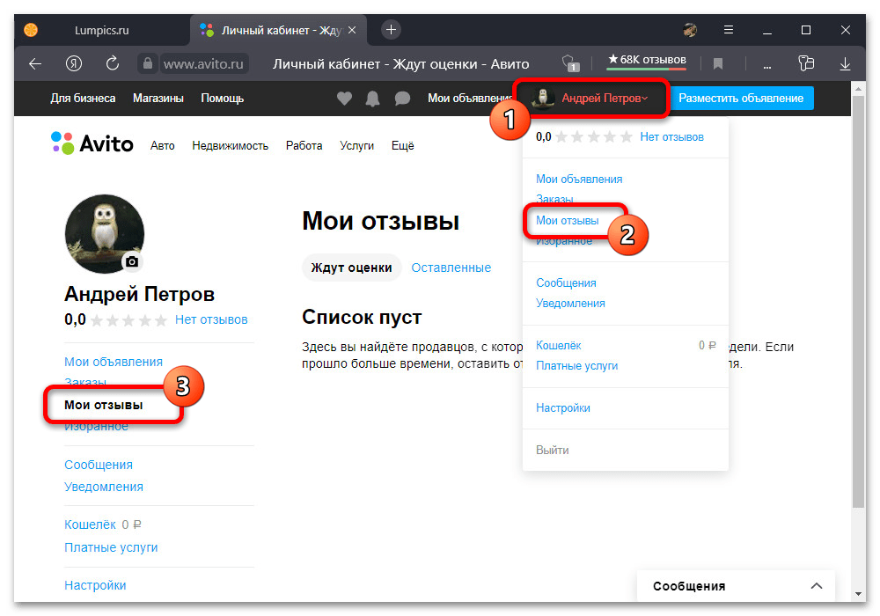Click Выйти in the account menu

pos(552,450)
